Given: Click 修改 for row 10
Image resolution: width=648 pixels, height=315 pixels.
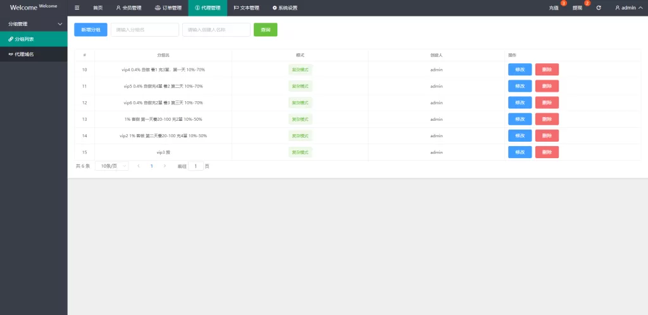Looking at the screenshot, I should 520,70.
